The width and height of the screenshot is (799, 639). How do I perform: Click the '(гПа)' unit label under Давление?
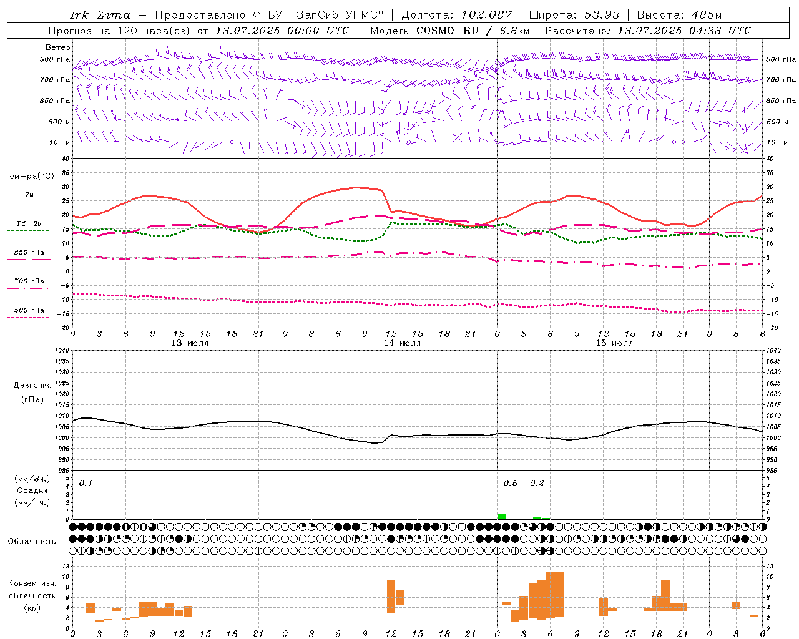coord(32,400)
